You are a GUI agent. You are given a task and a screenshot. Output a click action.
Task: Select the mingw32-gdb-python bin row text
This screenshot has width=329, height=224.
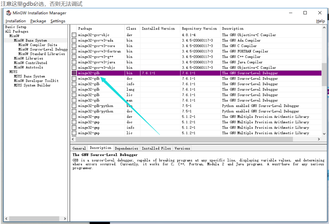click(x=96, y=106)
